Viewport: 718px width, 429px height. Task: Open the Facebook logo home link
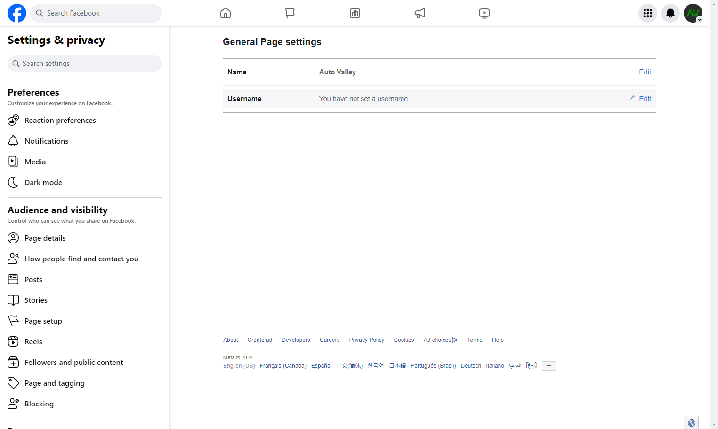17,13
